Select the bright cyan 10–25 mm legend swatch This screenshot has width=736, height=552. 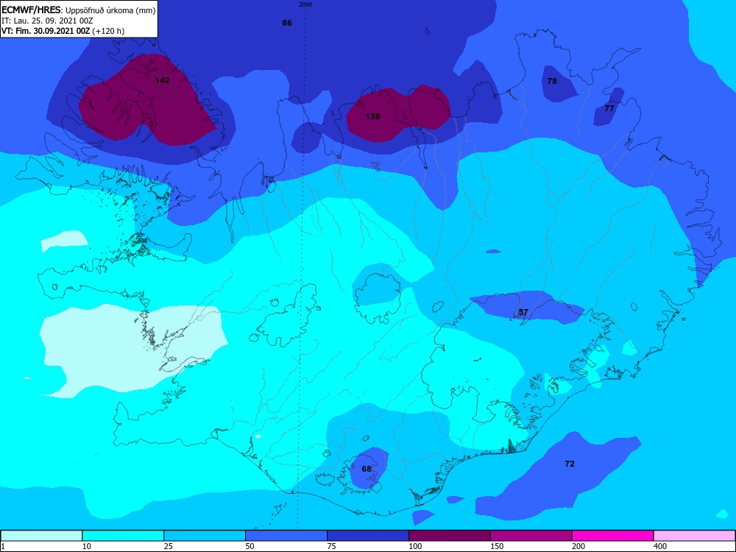pos(123,536)
